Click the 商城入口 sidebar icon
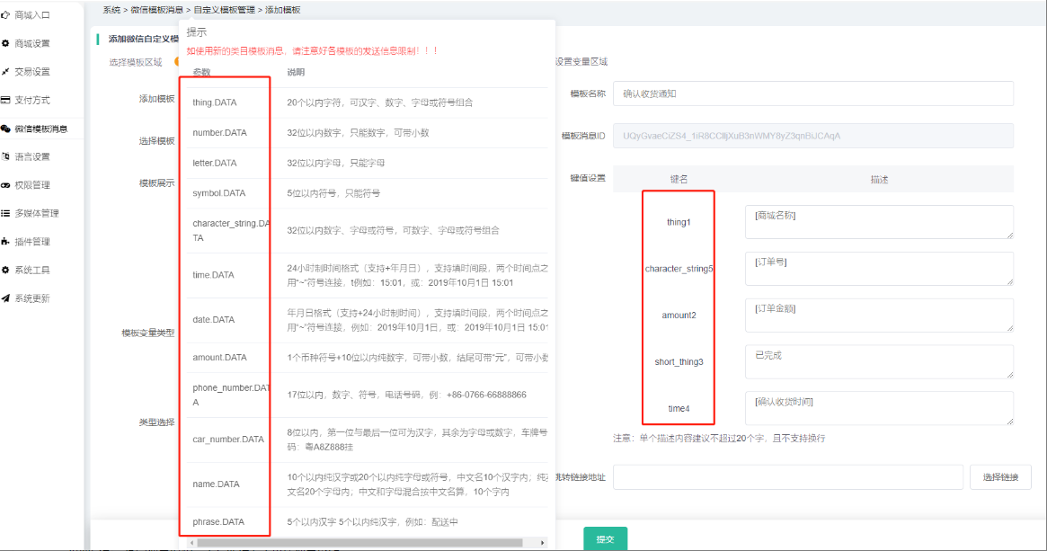Screen dimensions: 1047x551 [5, 15]
